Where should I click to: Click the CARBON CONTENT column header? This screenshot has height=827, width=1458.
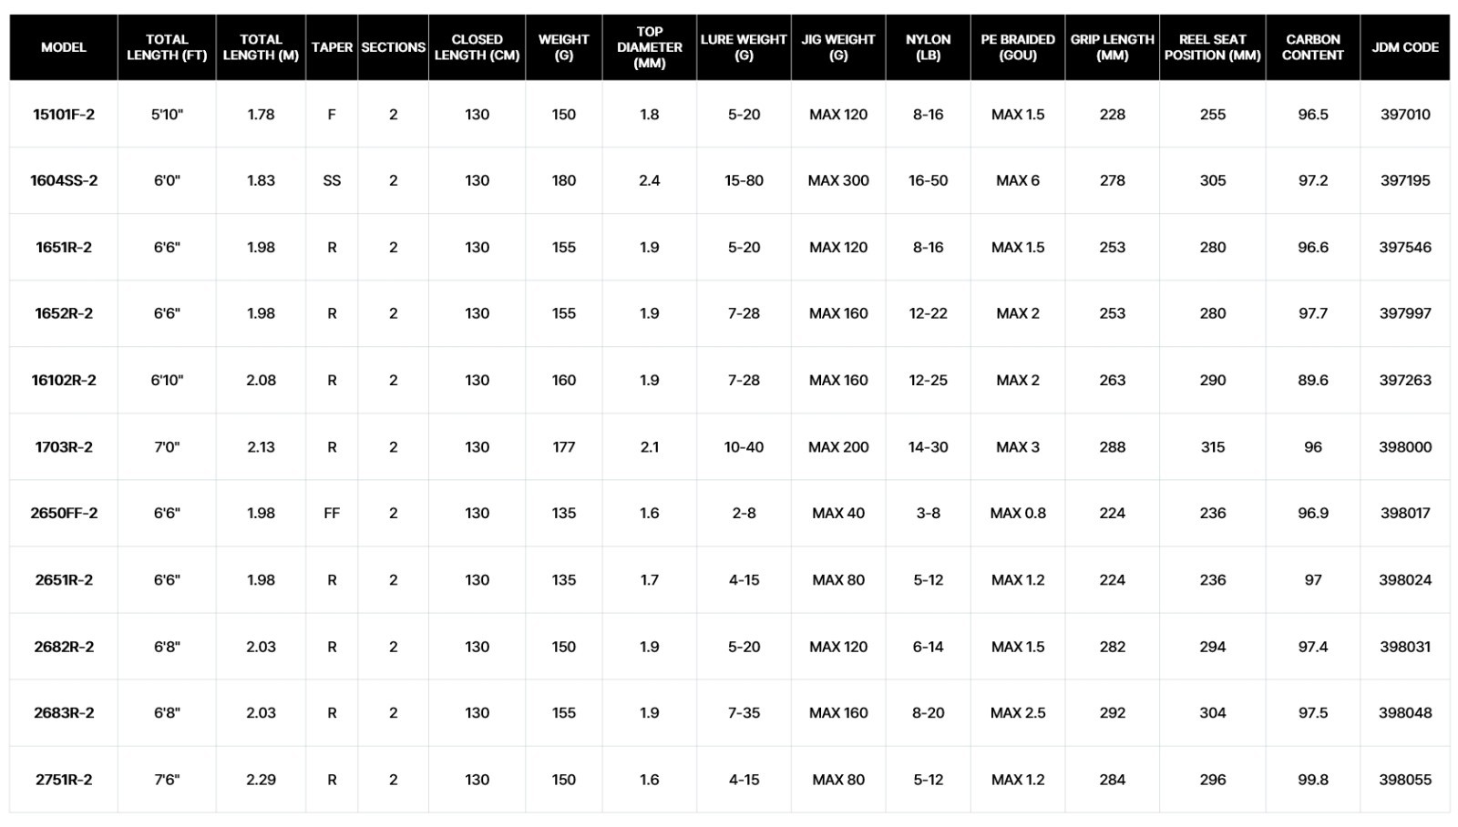pyautogui.click(x=1312, y=47)
